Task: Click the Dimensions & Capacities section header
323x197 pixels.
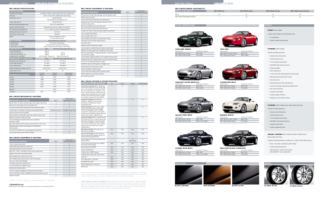Action: 22,58
